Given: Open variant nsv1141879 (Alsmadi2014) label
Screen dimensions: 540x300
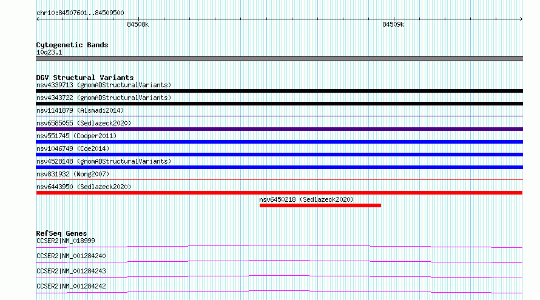Looking at the screenshot, I should [80, 110].
